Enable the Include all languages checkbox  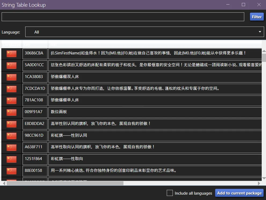[x=169, y=193]
